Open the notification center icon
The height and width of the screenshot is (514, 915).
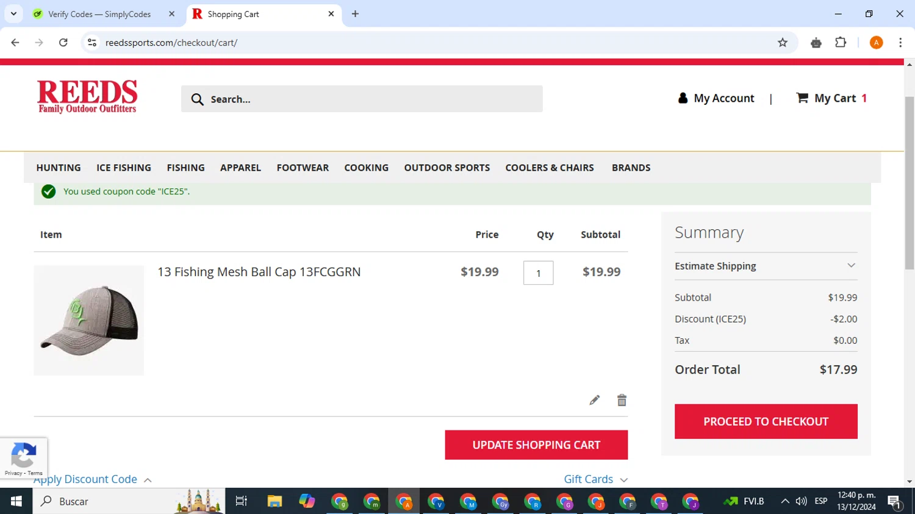[895, 502]
